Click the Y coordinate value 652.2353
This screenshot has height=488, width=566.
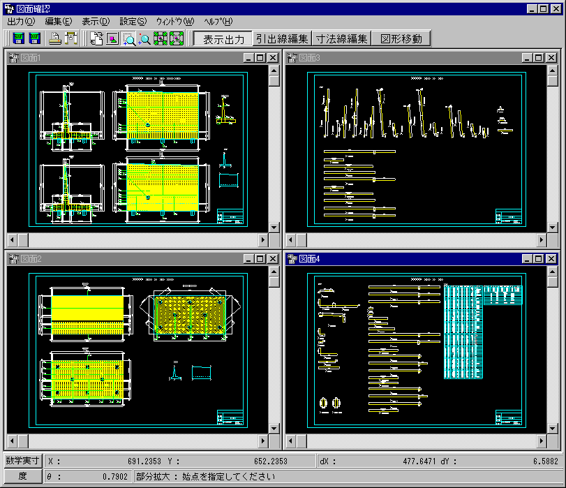pyautogui.click(x=270, y=461)
